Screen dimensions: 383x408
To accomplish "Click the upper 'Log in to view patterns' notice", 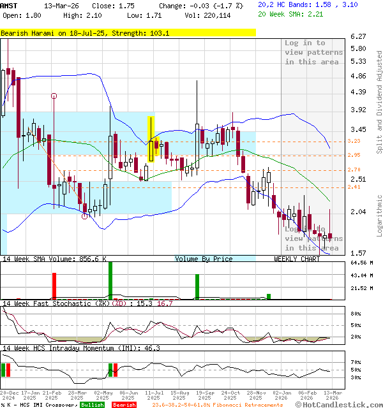I will tap(313, 52).
